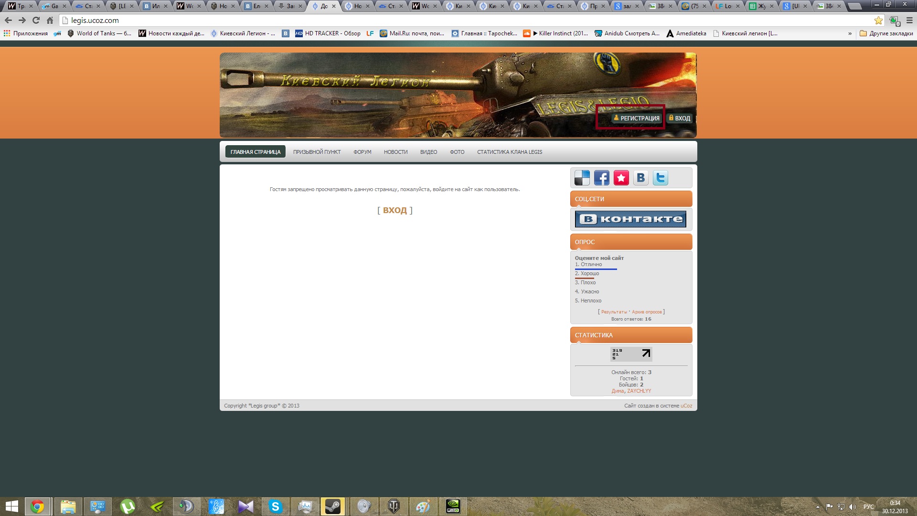Go to the browser Home page icon
The height and width of the screenshot is (516, 917).
click(x=50, y=21)
